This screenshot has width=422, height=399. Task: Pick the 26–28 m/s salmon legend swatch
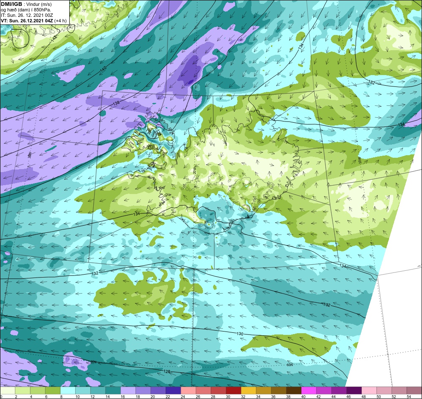click(203, 391)
